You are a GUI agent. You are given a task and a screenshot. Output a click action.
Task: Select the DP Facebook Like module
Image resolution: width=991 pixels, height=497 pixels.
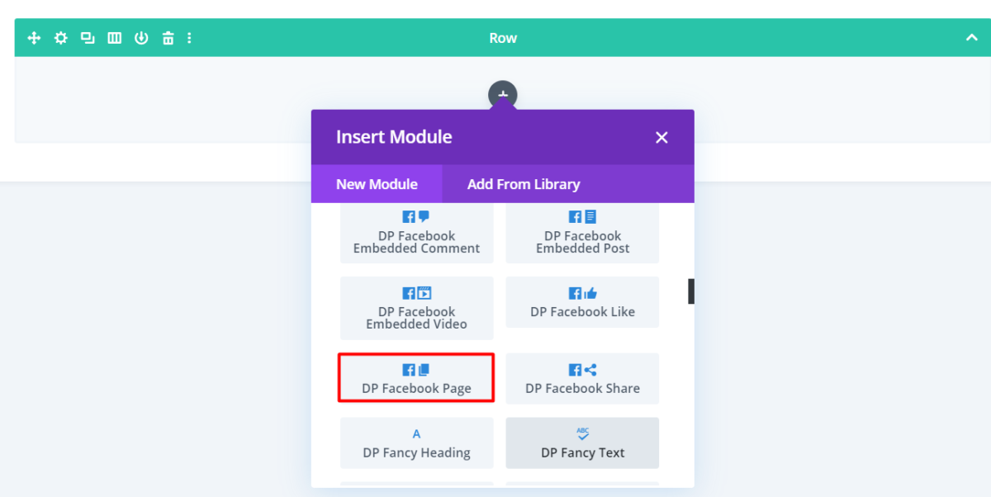581,302
